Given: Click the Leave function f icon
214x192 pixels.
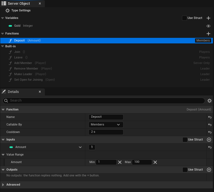Looking at the screenshot, I should [10, 58].
